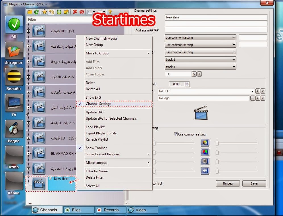Click the » button beside the -1 field
The height and width of the screenshot is (216, 283).
pos(199,74)
